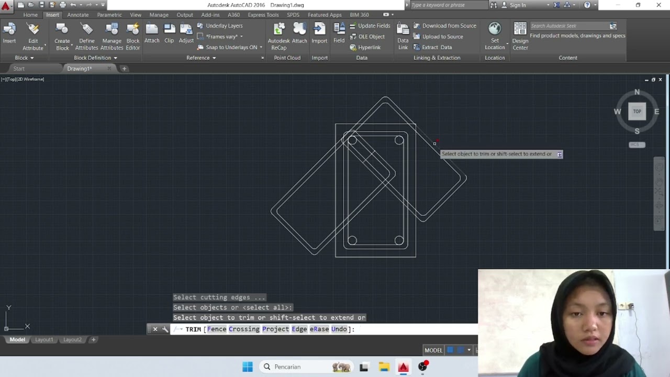Click the keyword or phrase search box
The height and width of the screenshot is (377, 670).
click(449, 5)
